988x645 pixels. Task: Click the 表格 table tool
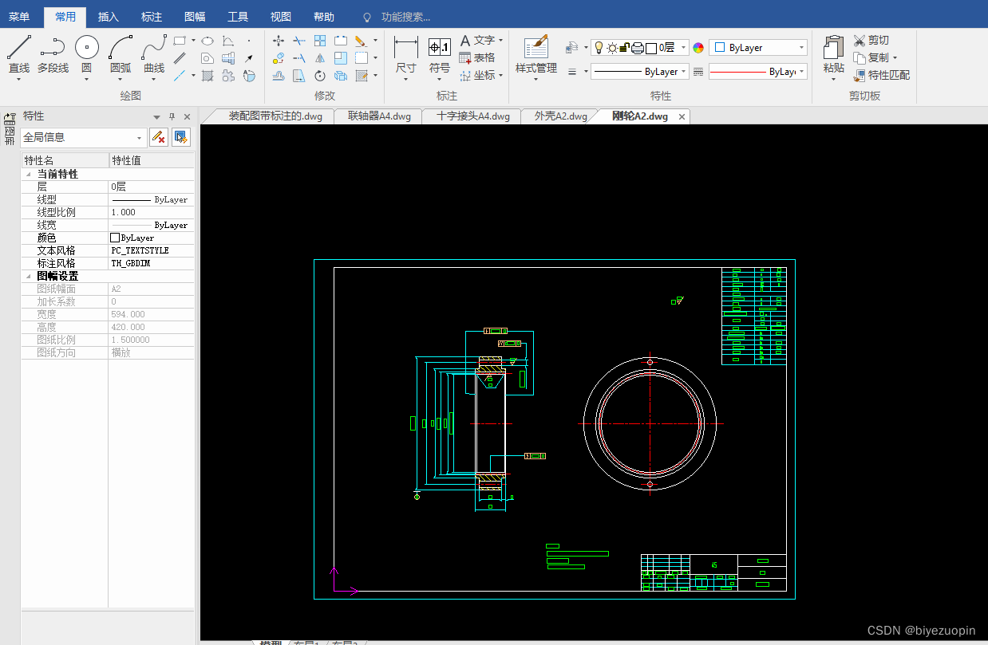pos(477,57)
